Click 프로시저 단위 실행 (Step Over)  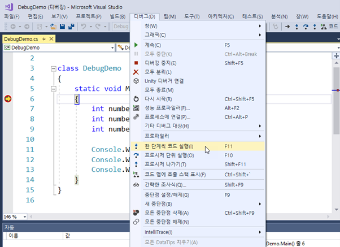pos(169,155)
